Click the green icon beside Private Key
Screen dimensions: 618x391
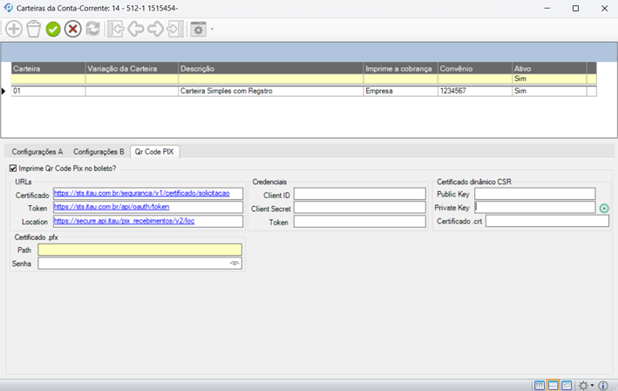coord(603,208)
